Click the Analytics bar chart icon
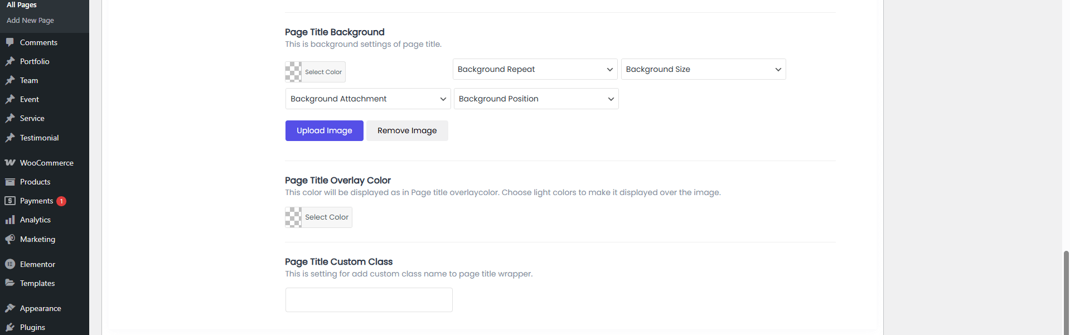 pyautogui.click(x=10, y=220)
